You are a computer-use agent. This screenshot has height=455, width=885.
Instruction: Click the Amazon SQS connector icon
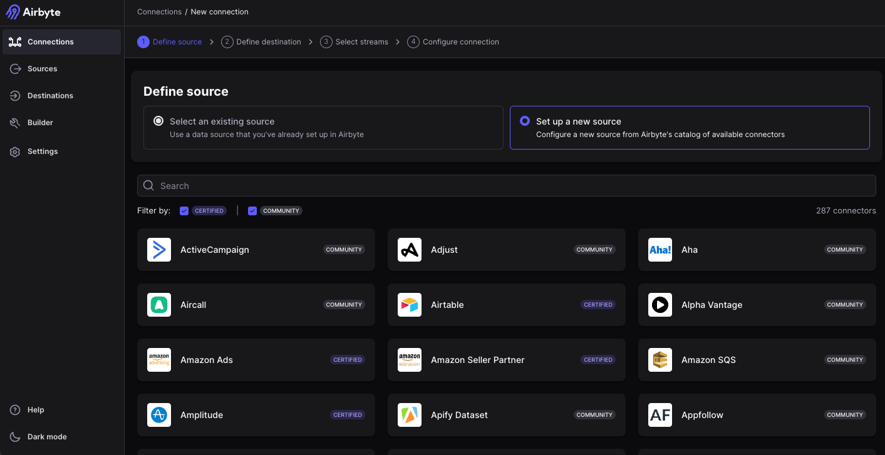pos(660,360)
